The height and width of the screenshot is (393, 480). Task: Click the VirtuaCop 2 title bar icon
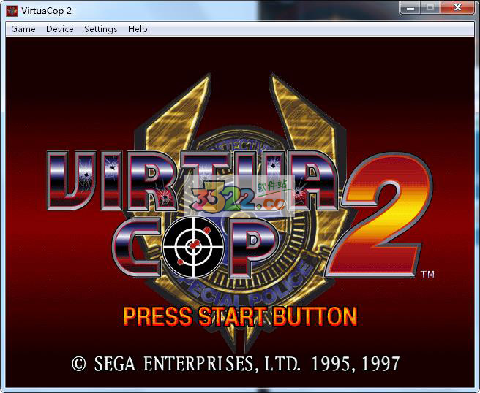click(x=12, y=11)
